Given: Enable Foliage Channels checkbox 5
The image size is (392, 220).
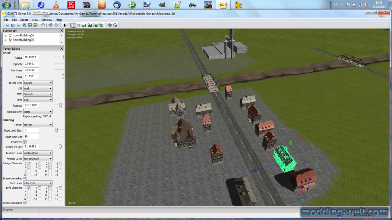Looking at the screenshot, I should coord(40,167).
